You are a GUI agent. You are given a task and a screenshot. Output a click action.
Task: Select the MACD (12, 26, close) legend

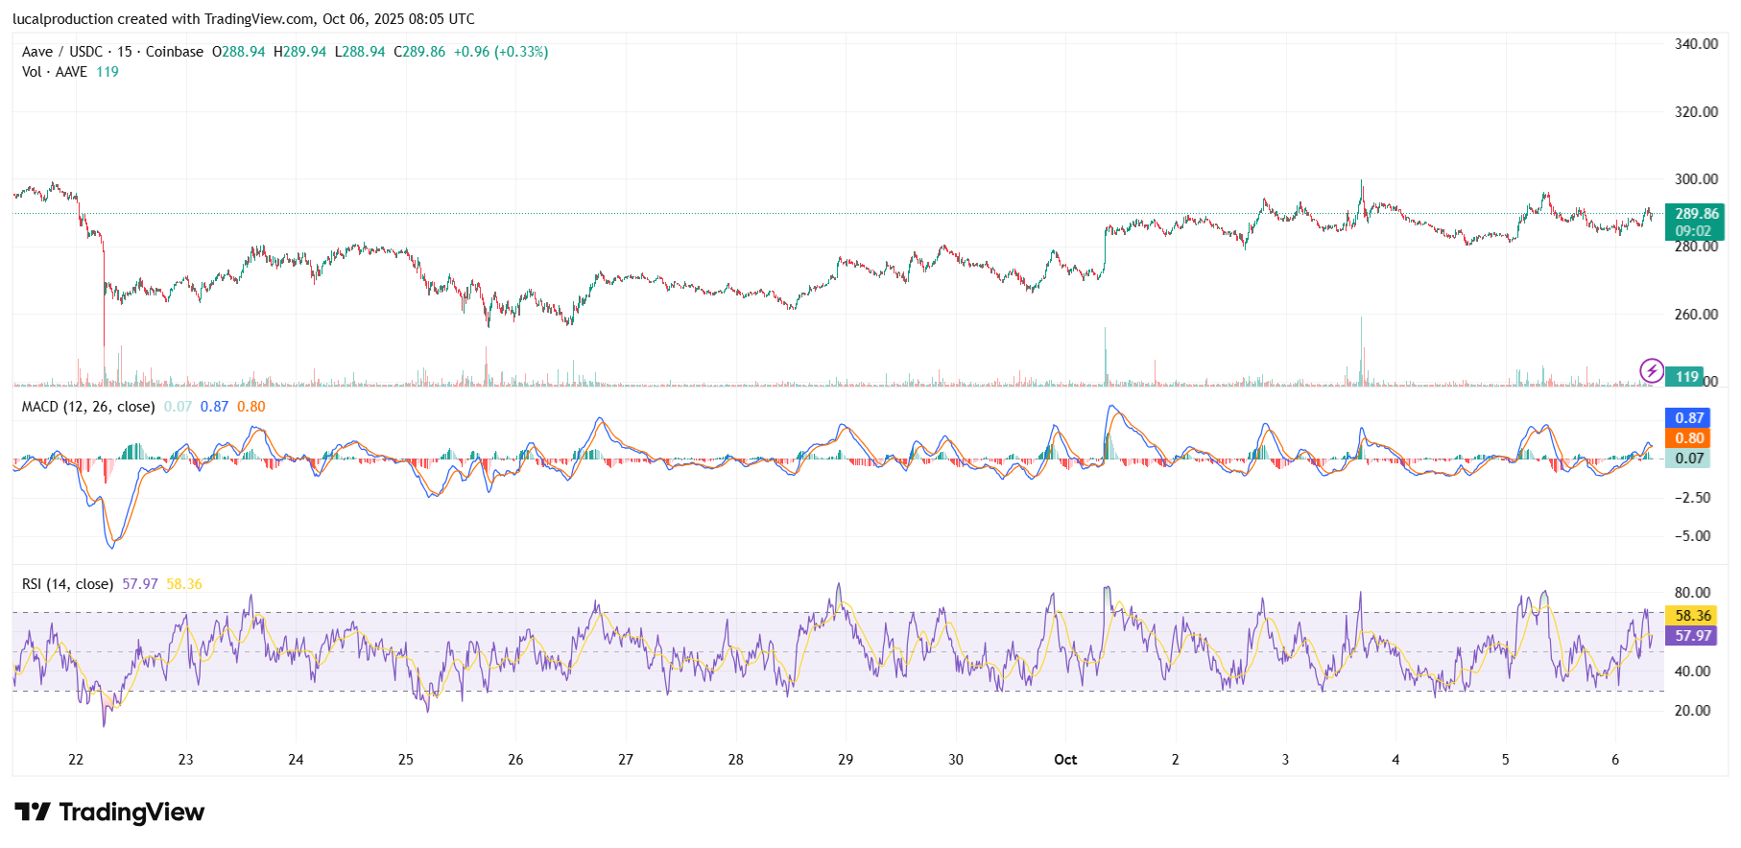click(88, 407)
